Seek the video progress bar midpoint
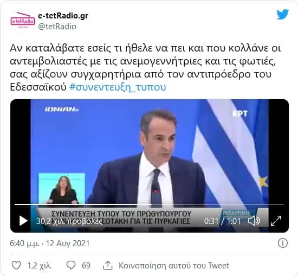 (x=150, y=204)
